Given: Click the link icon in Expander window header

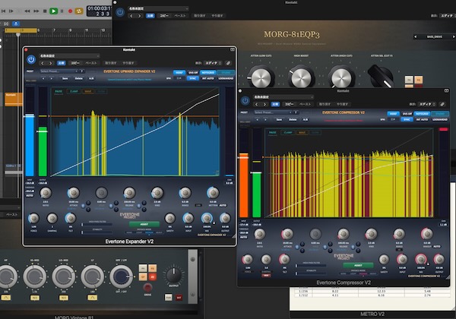Looking at the screenshot, I should 229,63.
